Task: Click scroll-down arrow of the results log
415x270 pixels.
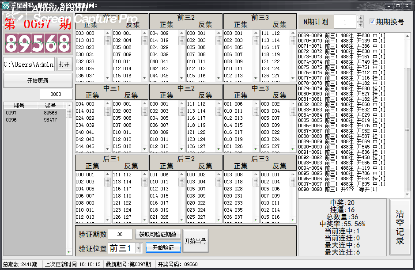Action: click(x=407, y=194)
